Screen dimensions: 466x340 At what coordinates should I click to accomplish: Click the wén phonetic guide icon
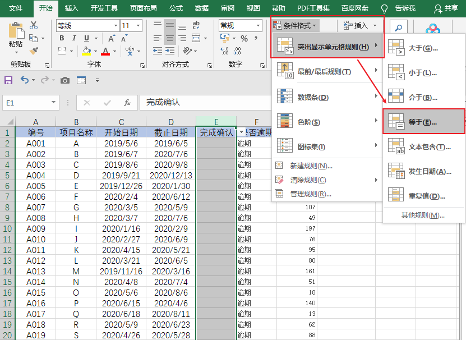[x=130, y=51]
